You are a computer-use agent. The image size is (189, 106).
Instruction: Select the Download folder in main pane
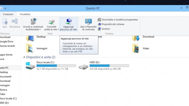136,38
